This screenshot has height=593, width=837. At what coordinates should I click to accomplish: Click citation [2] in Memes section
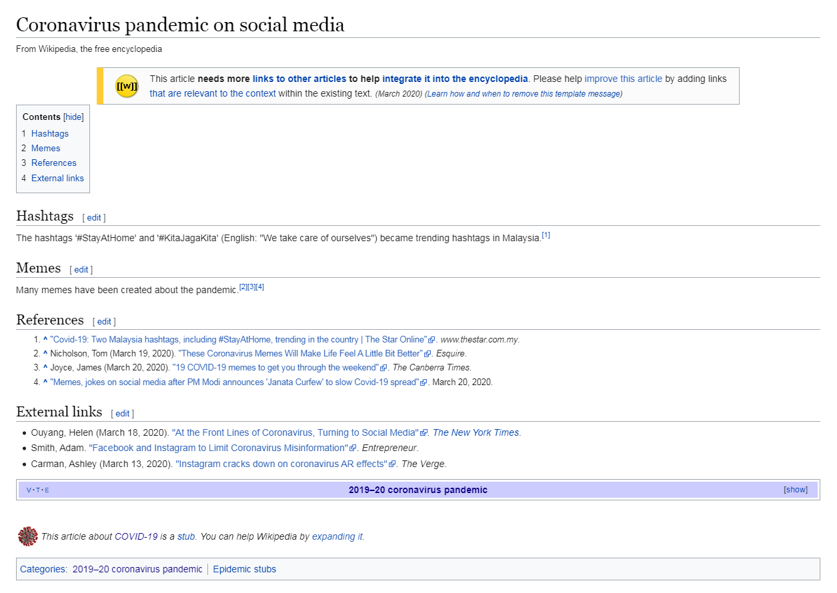pyautogui.click(x=243, y=287)
